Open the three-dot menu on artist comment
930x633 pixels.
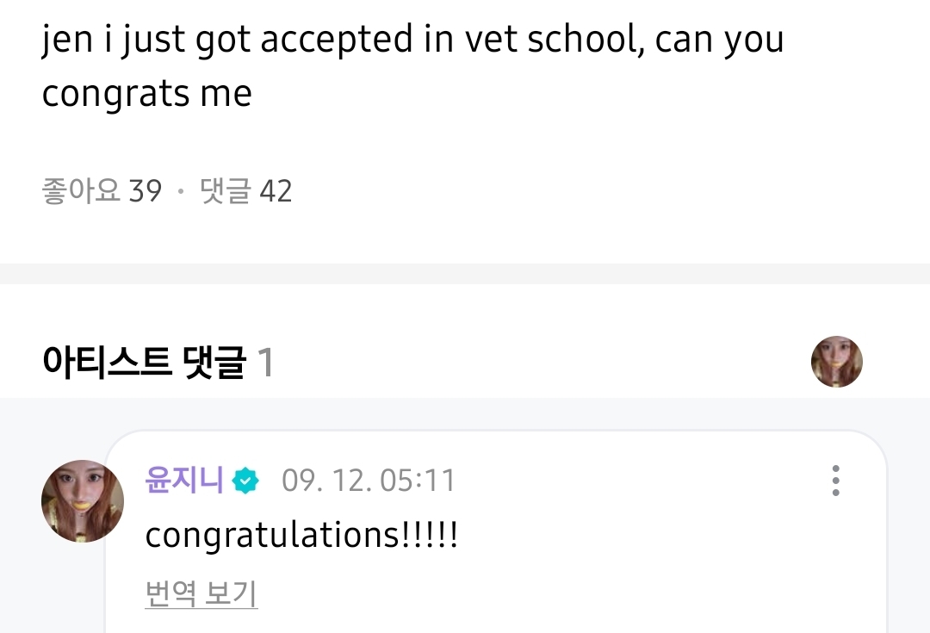tap(835, 481)
